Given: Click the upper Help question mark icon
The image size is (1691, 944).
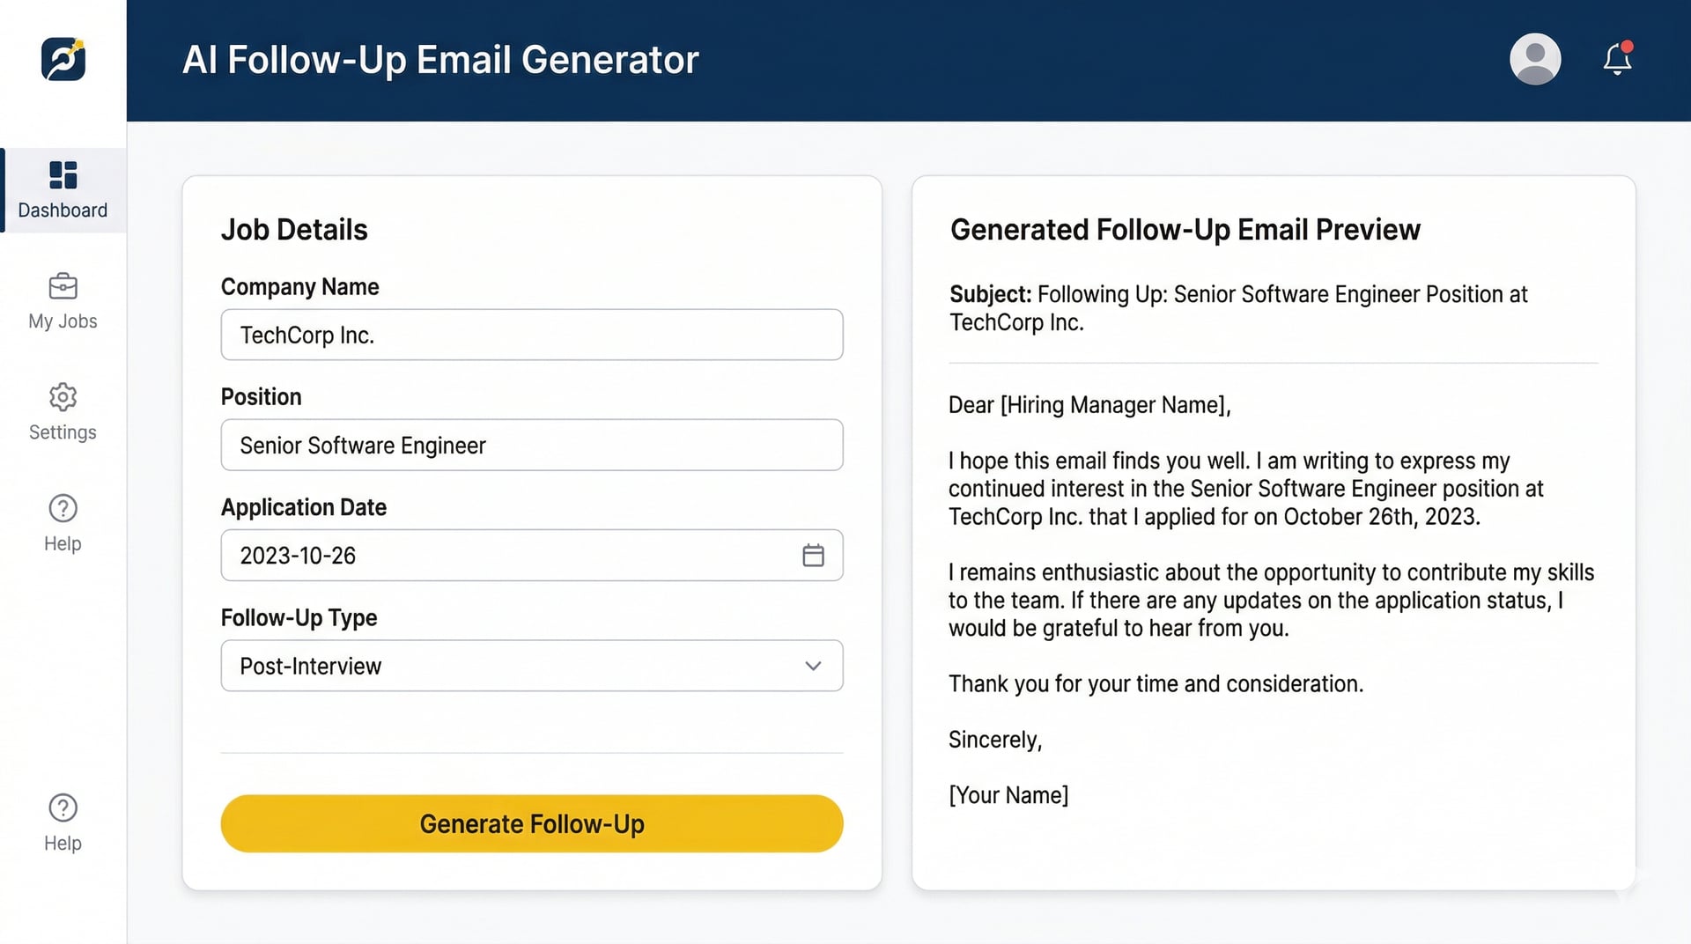Looking at the screenshot, I should click(x=63, y=508).
